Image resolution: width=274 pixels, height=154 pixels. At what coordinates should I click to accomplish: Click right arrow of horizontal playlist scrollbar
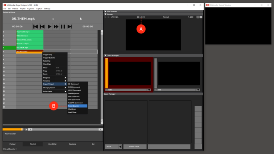point(100,130)
